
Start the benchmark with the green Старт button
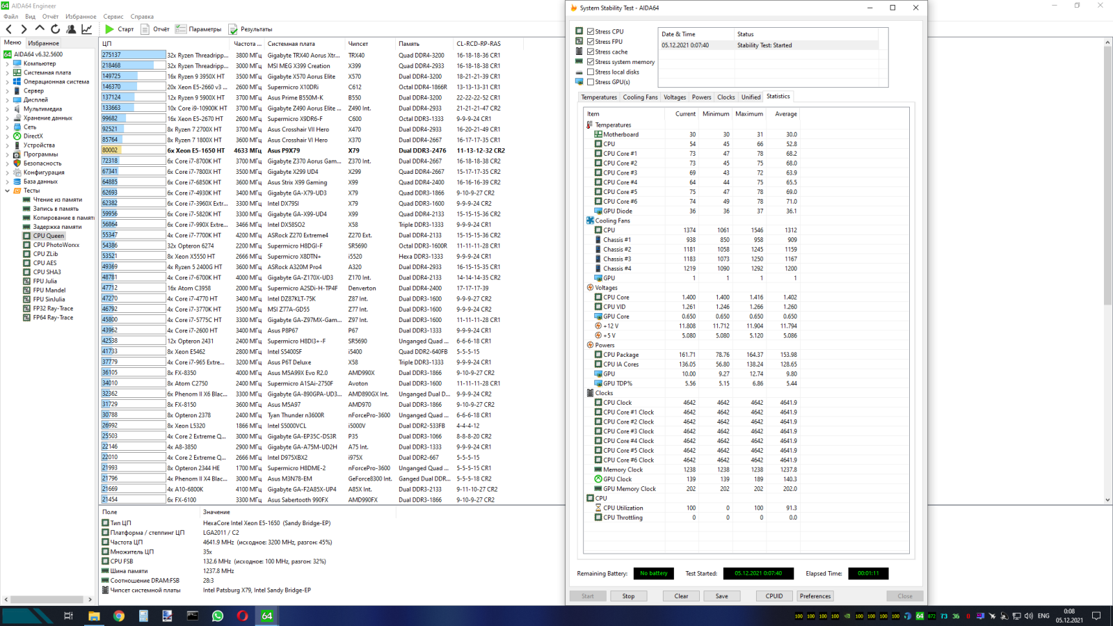coord(119,29)
